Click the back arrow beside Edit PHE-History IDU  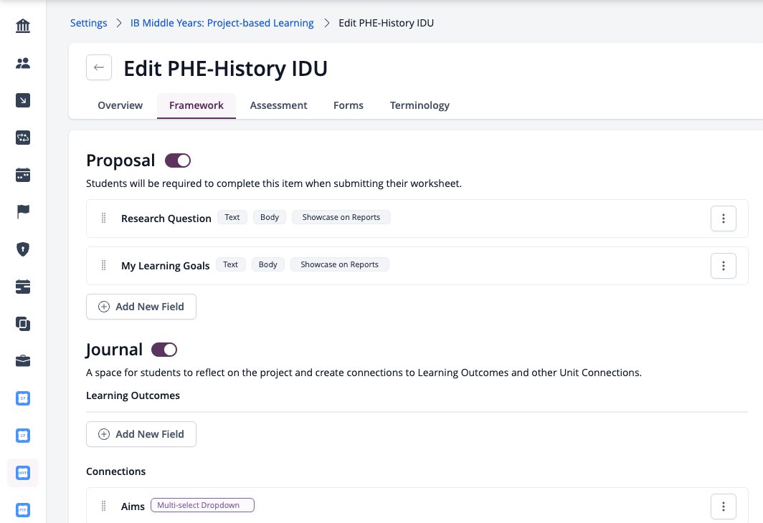pos(99,67)
